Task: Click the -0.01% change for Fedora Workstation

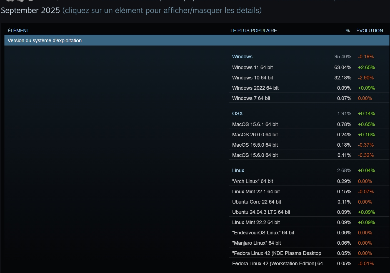Action: (x=366, y=264)
